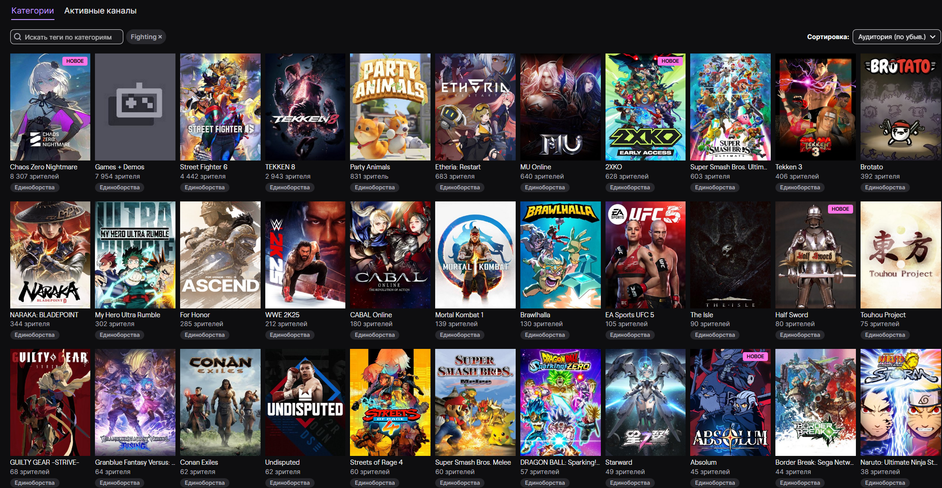Click the Half Sword title link
The image size is (942, 488).
(x=792, y=315)
